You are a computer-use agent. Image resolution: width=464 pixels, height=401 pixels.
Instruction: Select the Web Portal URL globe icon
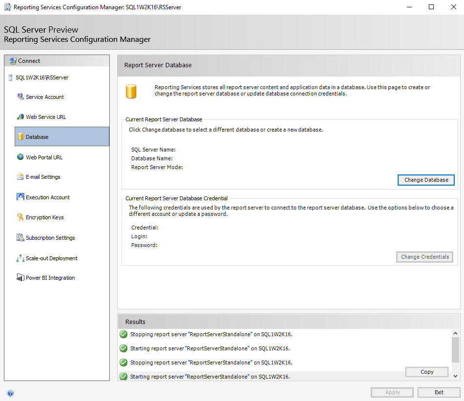coord(20,157)
